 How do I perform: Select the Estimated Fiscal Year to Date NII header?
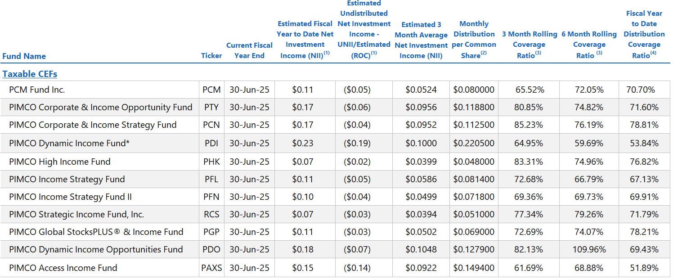tap(305, 40)
